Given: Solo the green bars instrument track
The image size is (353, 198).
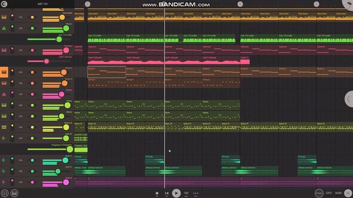Looking at the screenshot, I should pos(20,28).
